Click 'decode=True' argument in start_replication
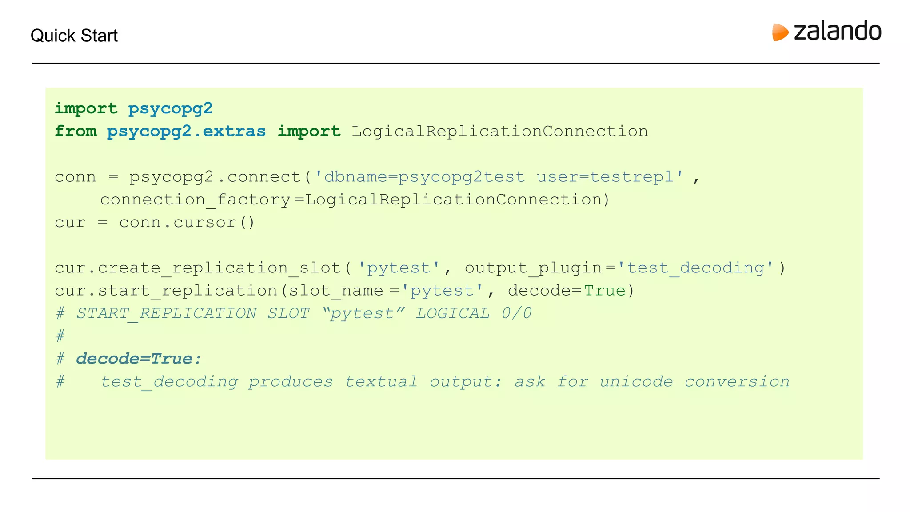The height and width of the screenshot is (512, 910). pos(567,291)
